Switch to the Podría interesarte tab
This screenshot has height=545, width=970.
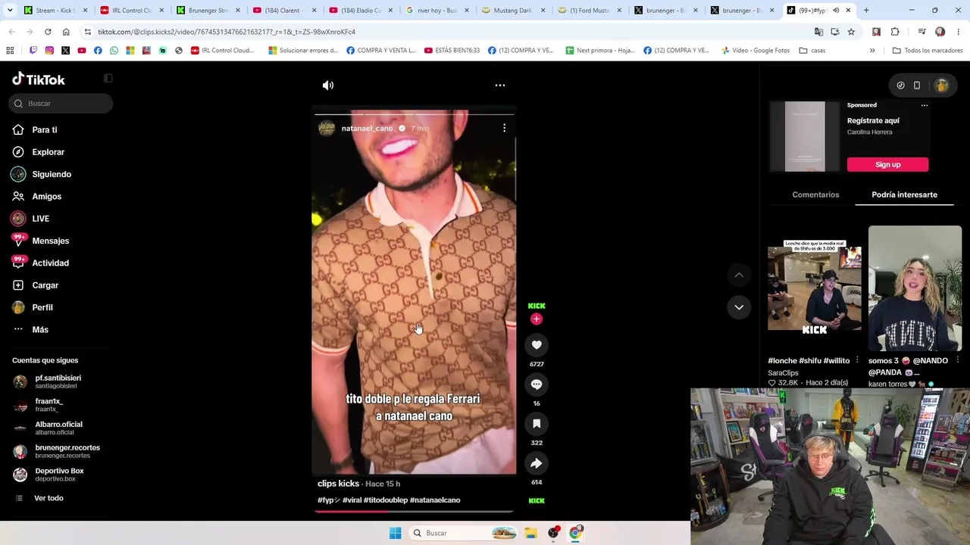[x=904, y=195]
